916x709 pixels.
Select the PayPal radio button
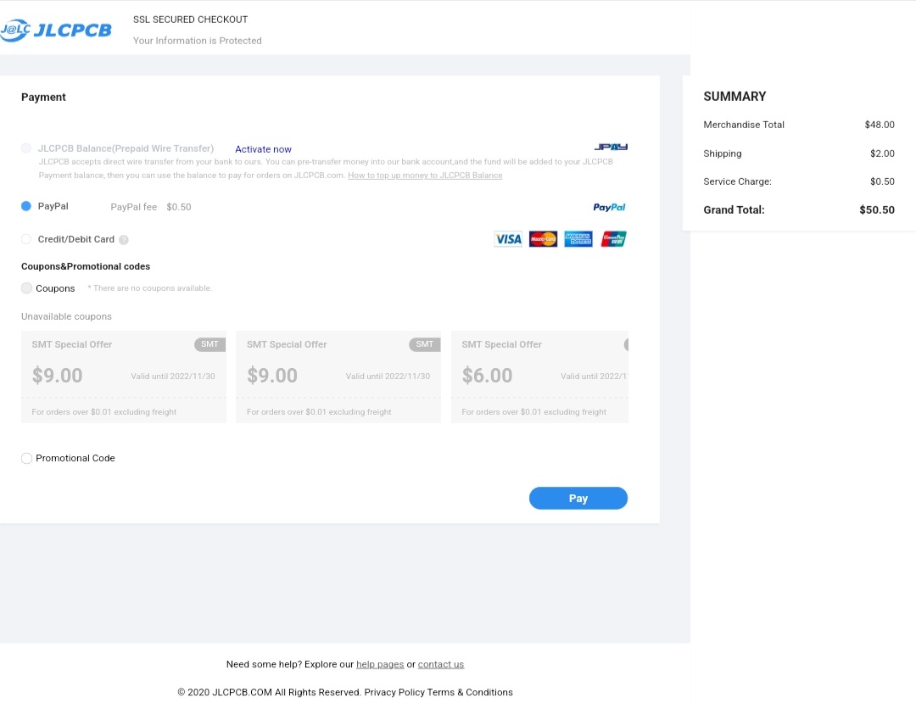pos(26,206)
